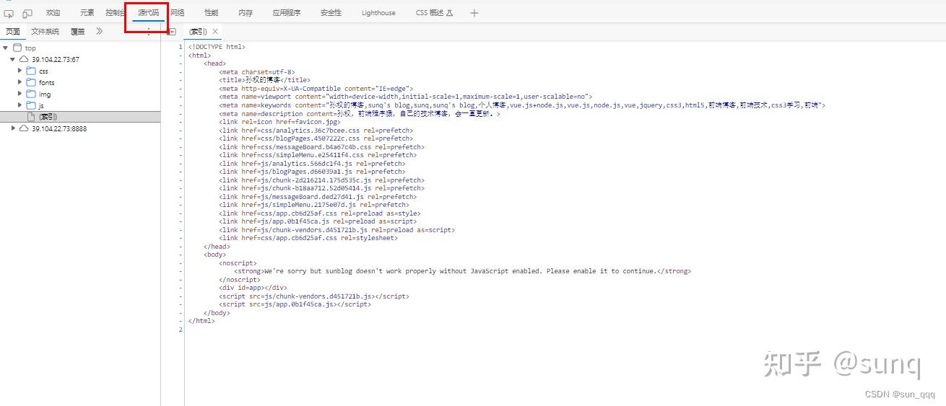The image size is (946, 406).
Task: Click the chunk-vendors script src line
Action: pyautogui.click(x=314, y=296)
